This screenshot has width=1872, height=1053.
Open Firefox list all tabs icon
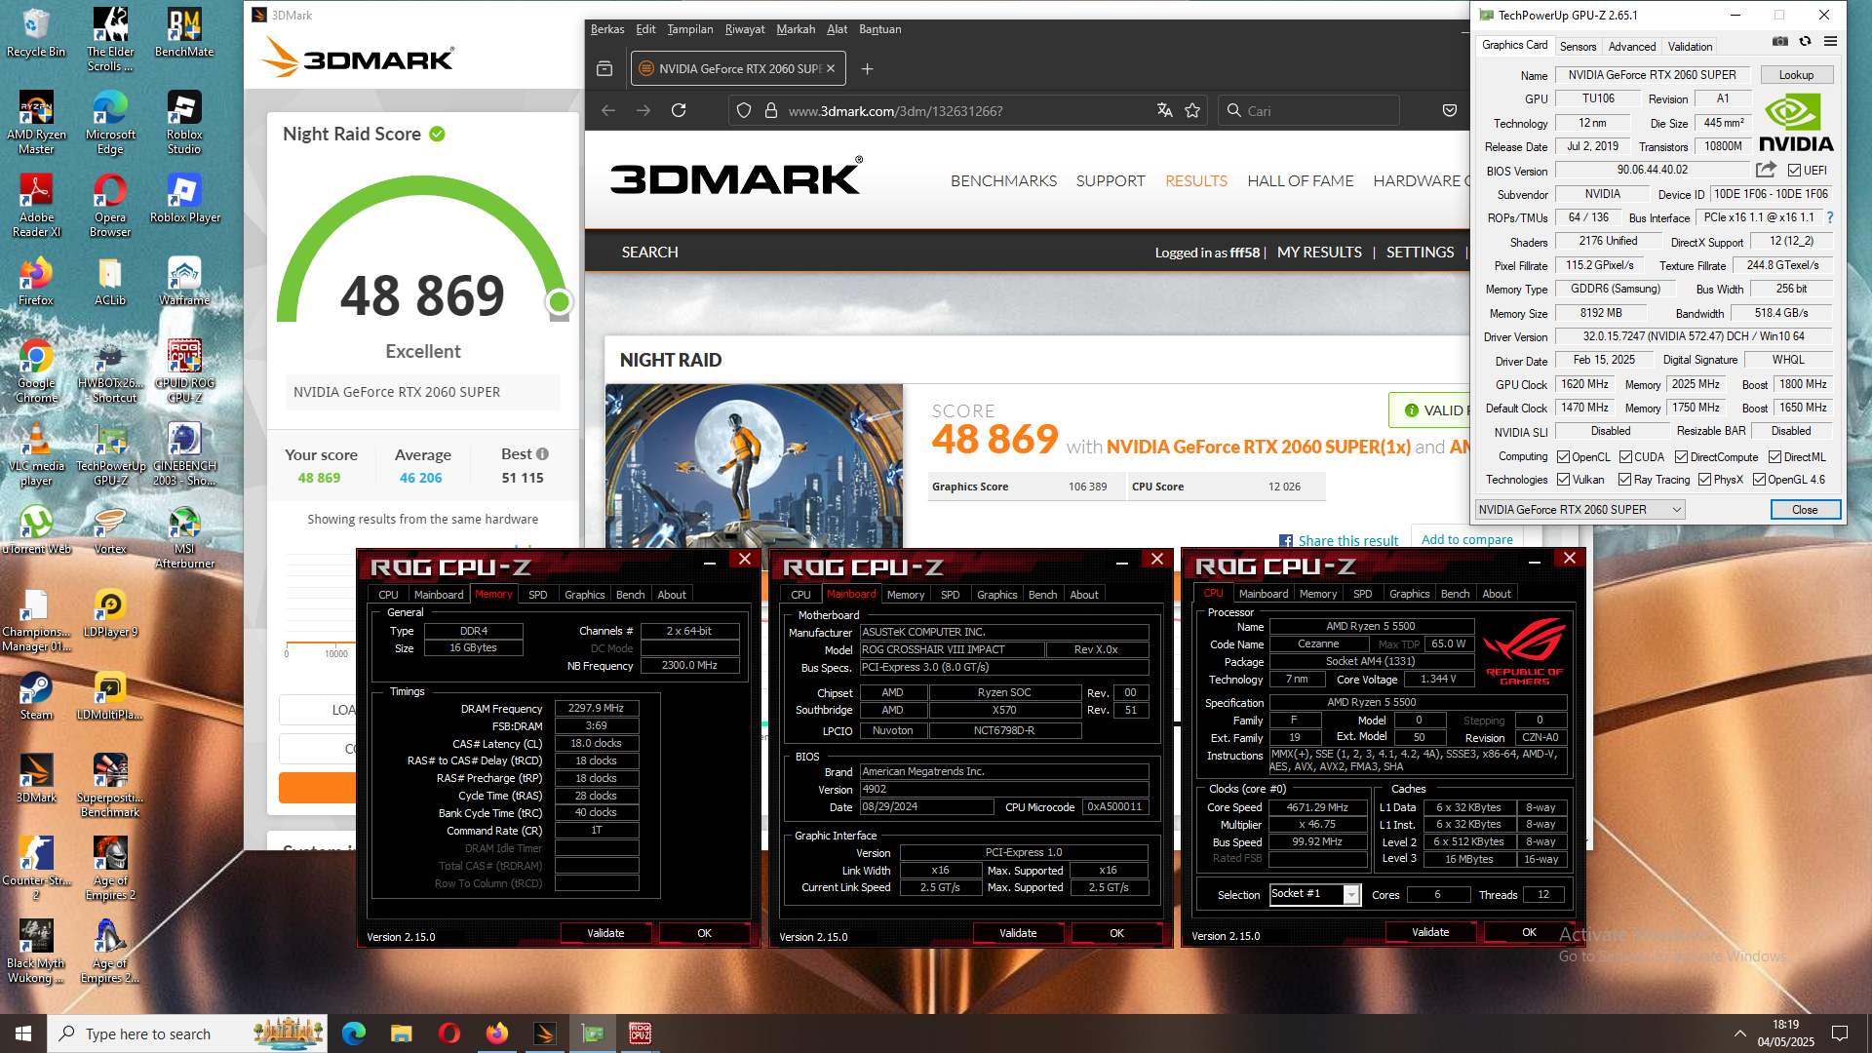[604, 68]
